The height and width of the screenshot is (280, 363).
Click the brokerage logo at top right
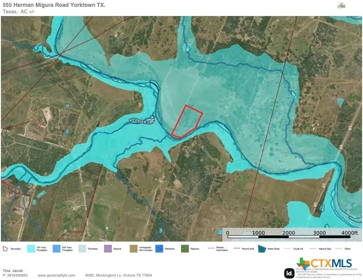[x=341, y=6]
